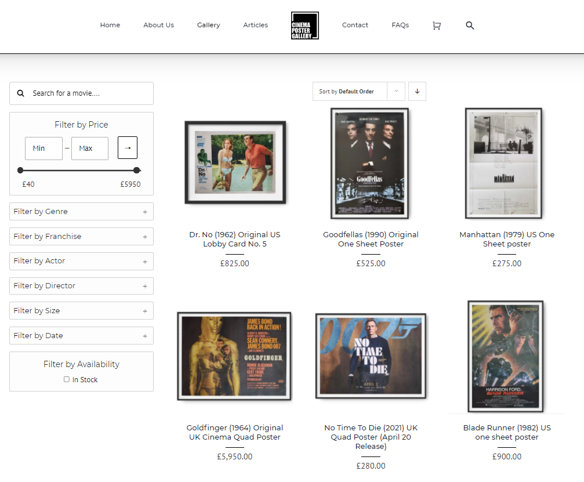Click Manhattan (1979) US One Sheet title

(x=507, y=239)
